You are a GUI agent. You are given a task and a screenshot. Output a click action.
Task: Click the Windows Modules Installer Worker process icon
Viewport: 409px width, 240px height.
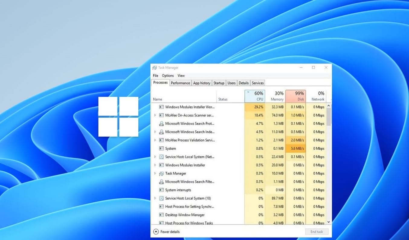coord(161,107)
